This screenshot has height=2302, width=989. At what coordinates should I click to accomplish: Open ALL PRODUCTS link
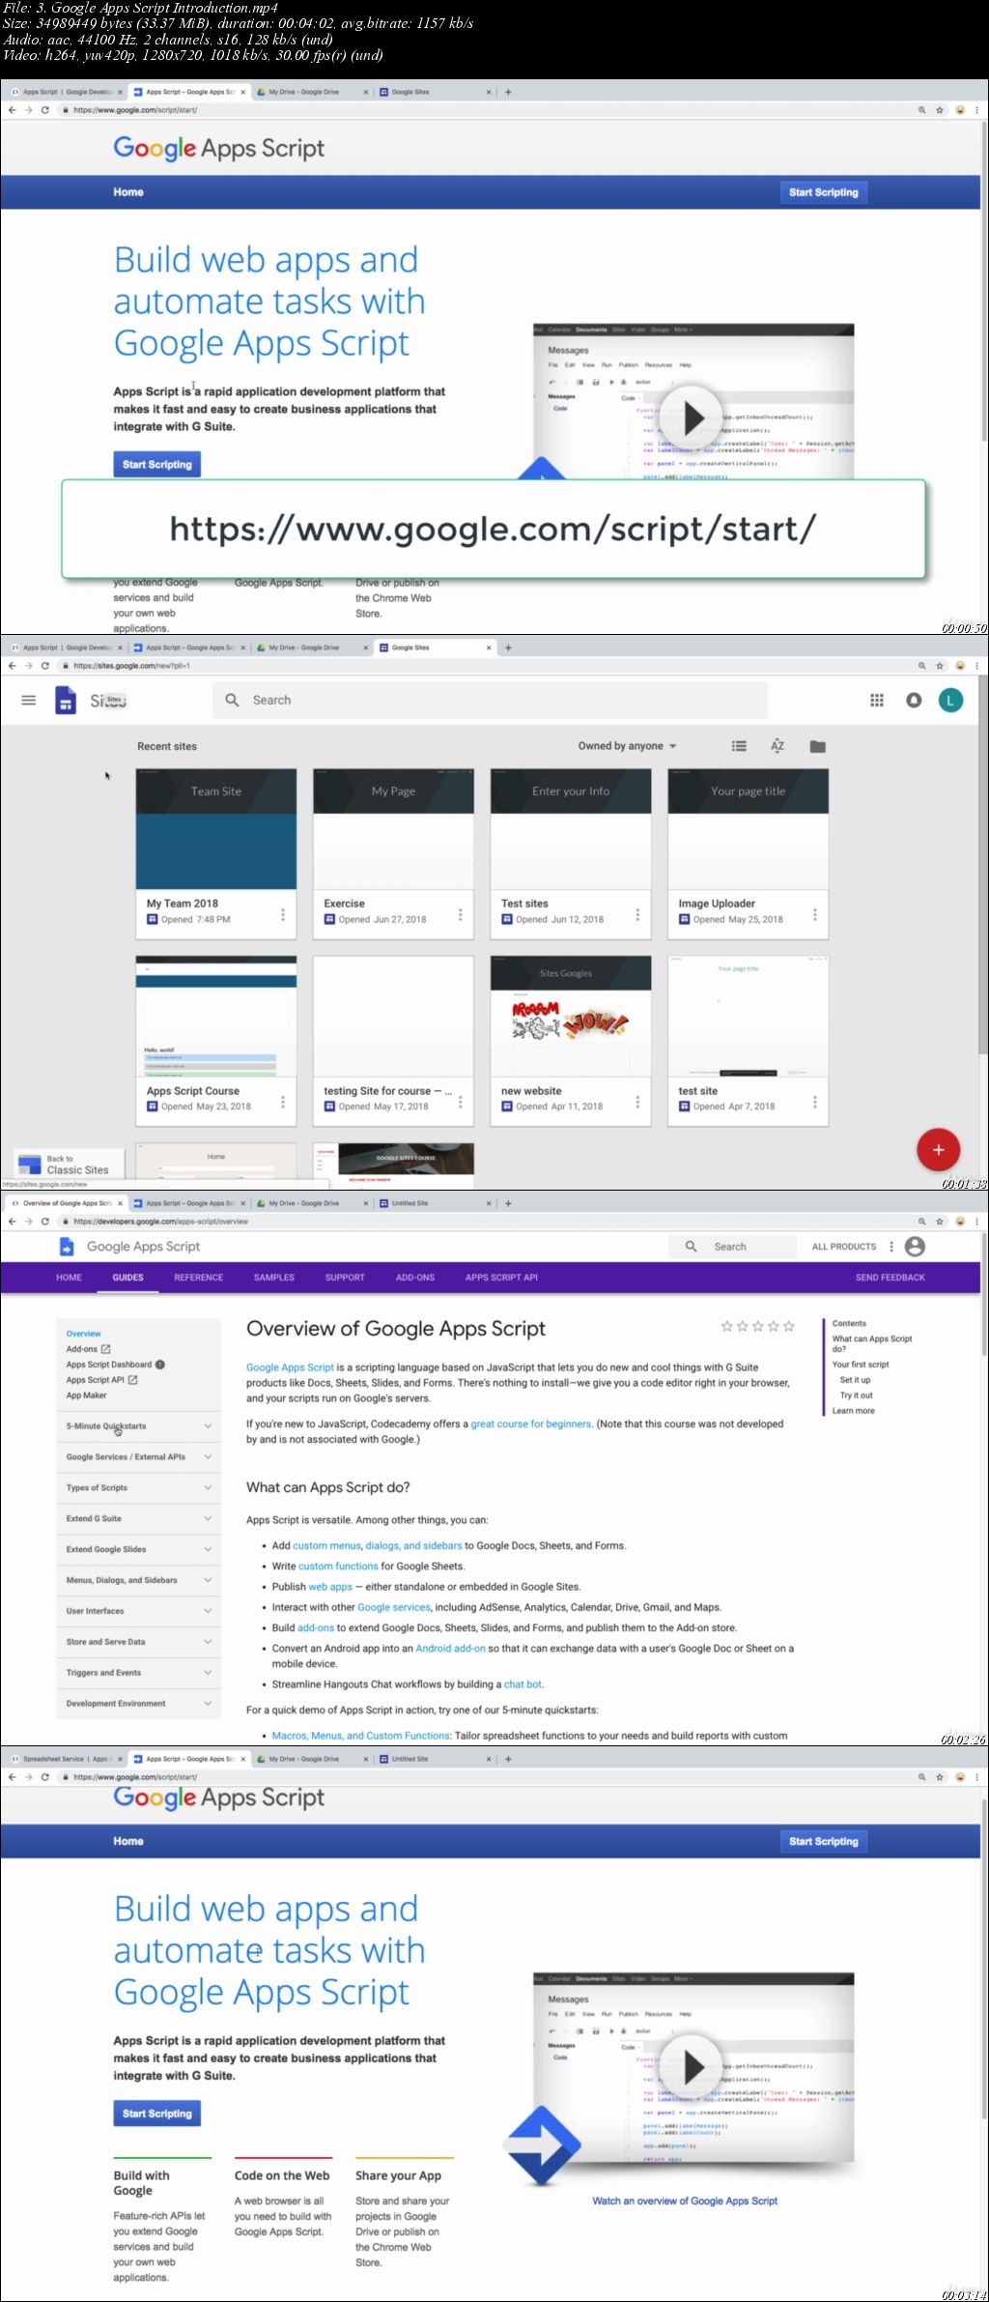pos(843,1247)
